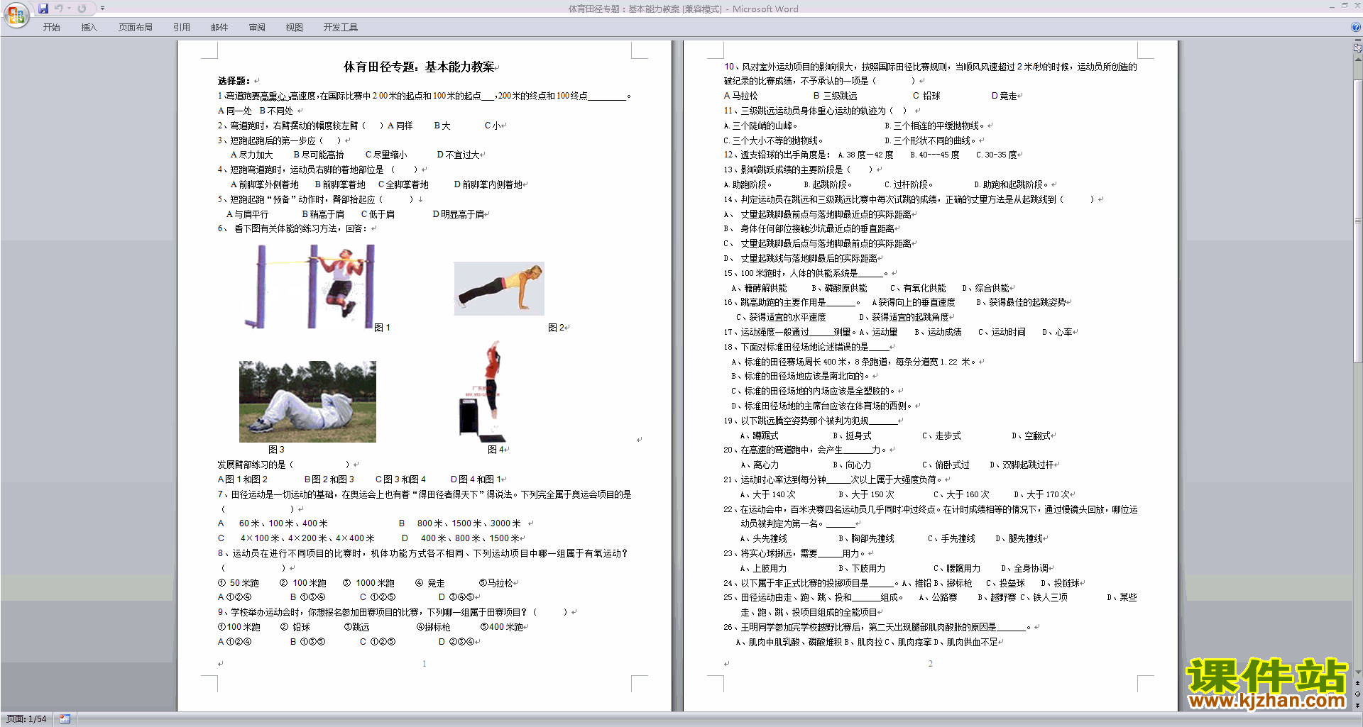Open the 开发工具 (Developer) tab
Screen dimensions: 1363x727
[340, 27]
